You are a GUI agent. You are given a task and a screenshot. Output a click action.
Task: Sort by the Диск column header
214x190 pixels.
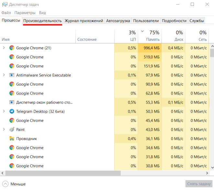coord(173,36)
